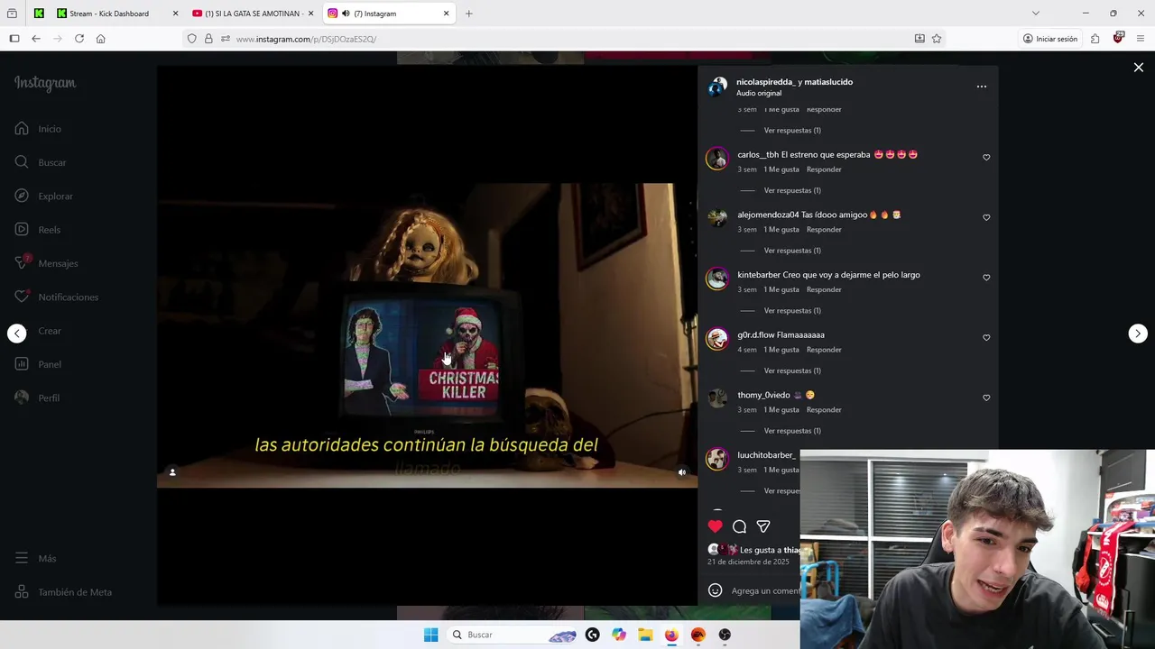Mute the Instagram tab audio
The width and height of the screenshot is (1155, 649).
click(x=346, y=14)
